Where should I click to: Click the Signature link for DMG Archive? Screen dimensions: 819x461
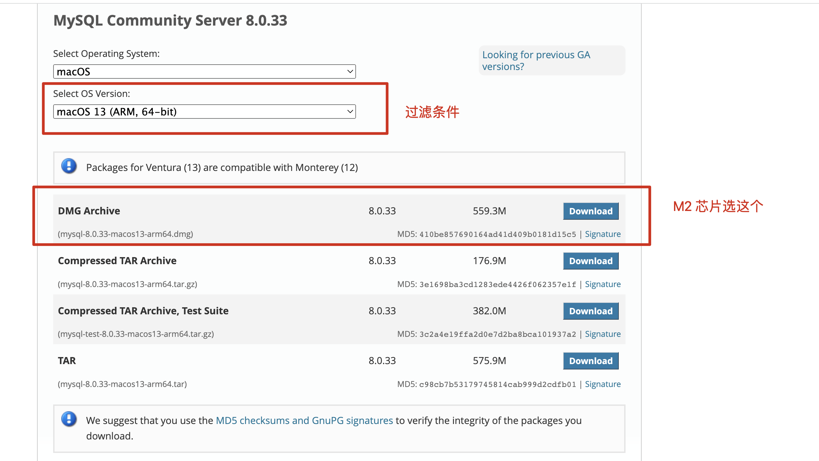click(x=603, y=233)
